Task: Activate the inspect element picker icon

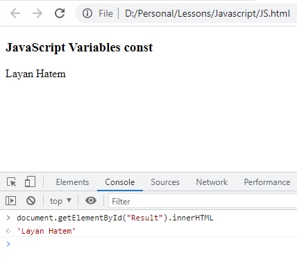Action: click(11, 182)
